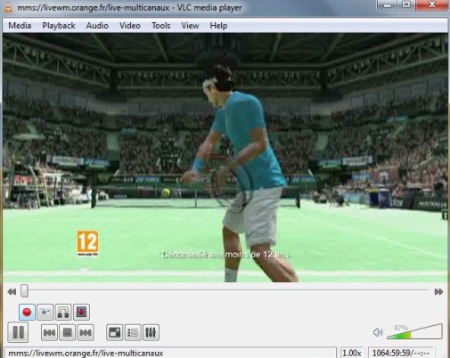
Task: Open the Tools menu
Action: pyautogui.click(x=161, y=26)
